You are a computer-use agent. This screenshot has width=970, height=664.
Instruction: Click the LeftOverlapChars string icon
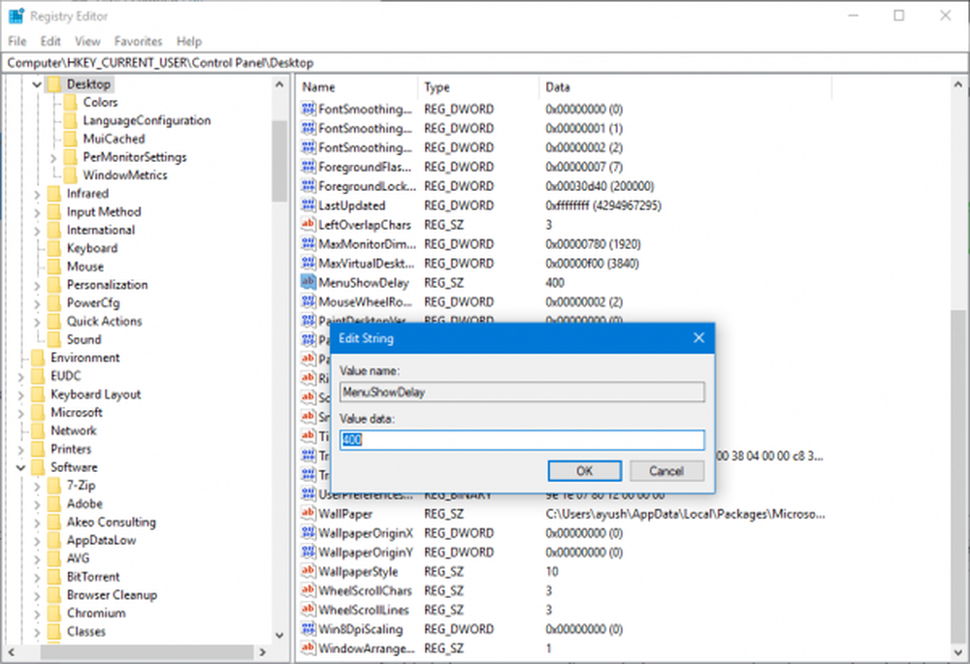pos(307,225)
